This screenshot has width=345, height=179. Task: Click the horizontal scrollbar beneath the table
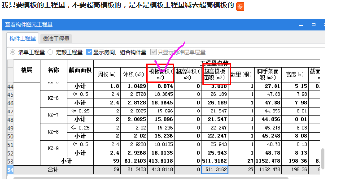[151, 178]
